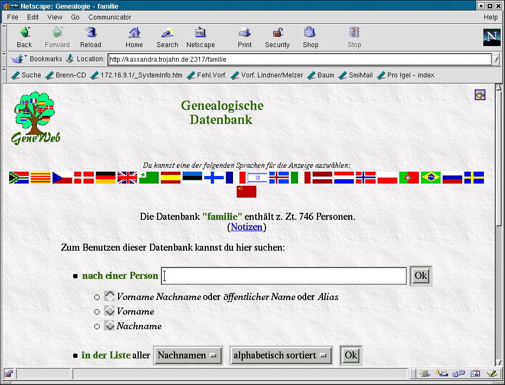Select the Swedish flag language
The image size is (505, 385).
[474, 178]
